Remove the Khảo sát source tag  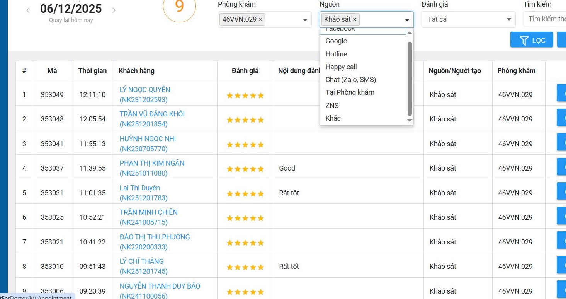click(355, 19)
